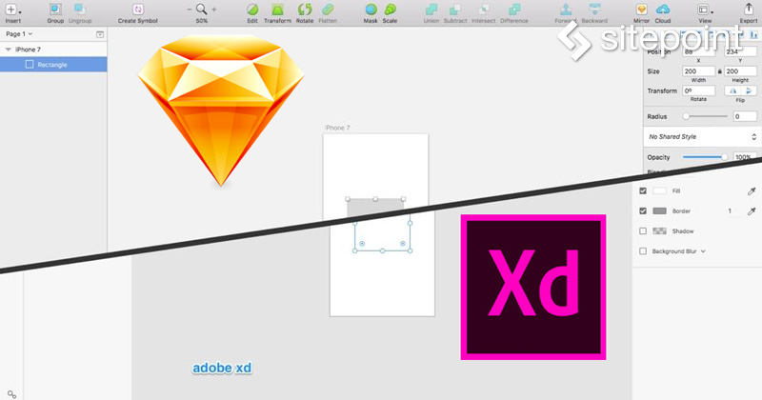Open the View toolbar dropdown
Screen dimensions: 762x400
(x=705, y=10)
